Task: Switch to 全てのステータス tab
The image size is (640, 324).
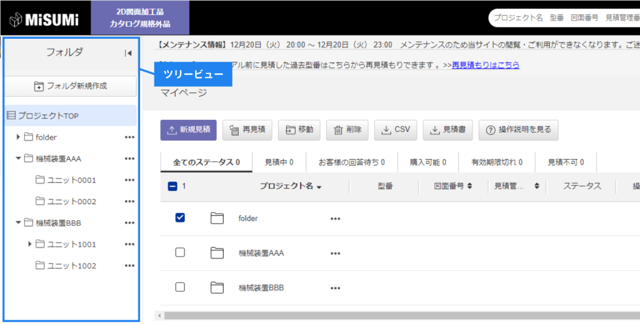Action: (206, 162)
